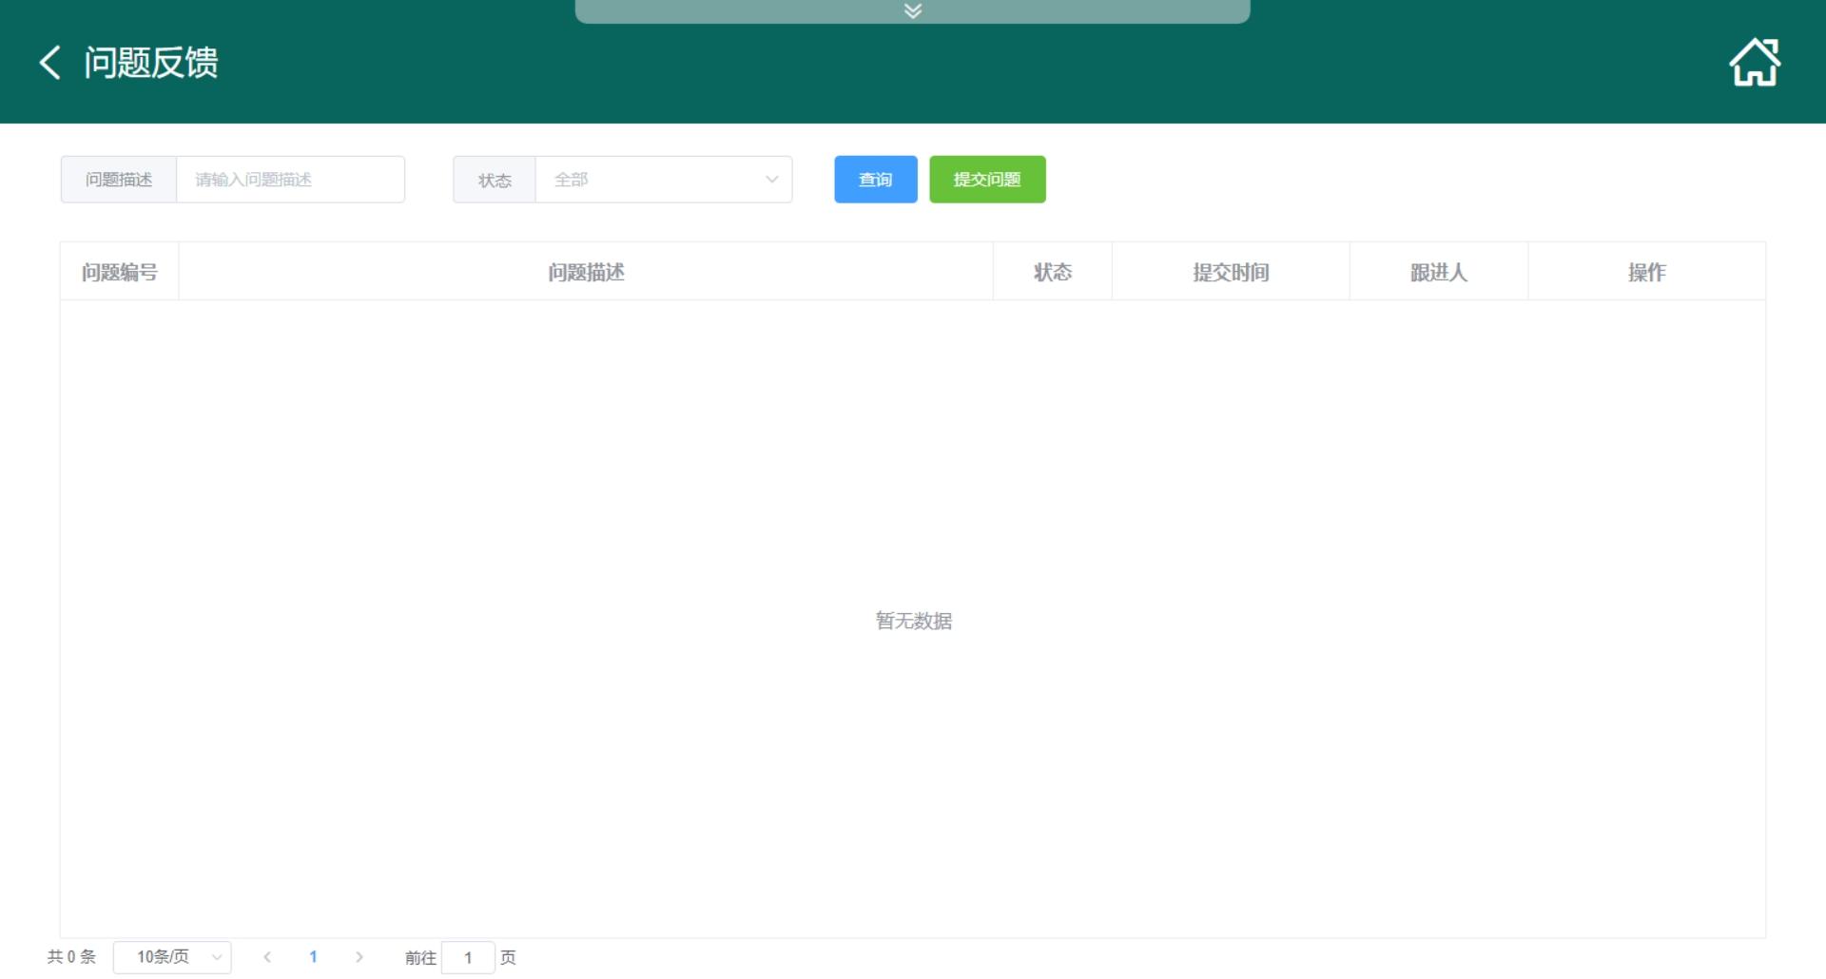Click the 状态 table column header

[1052, 273]
